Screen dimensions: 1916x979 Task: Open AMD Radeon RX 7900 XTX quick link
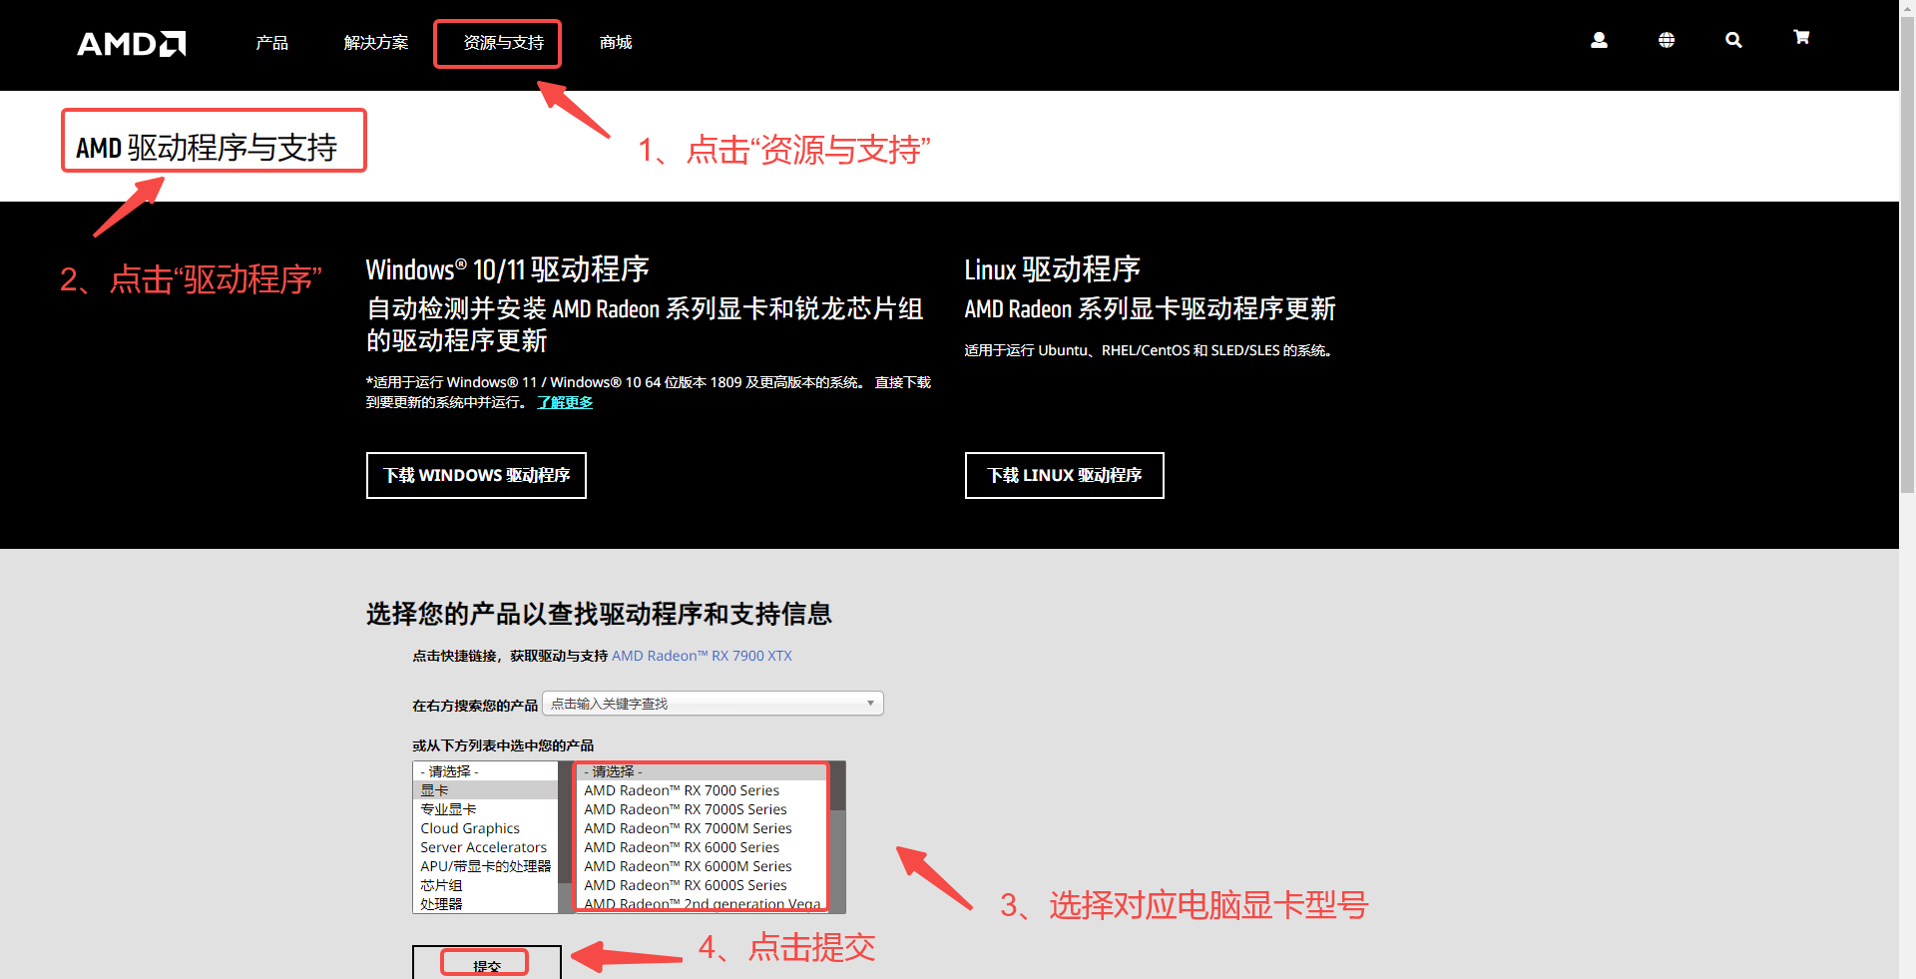click(x=702, y=656)
